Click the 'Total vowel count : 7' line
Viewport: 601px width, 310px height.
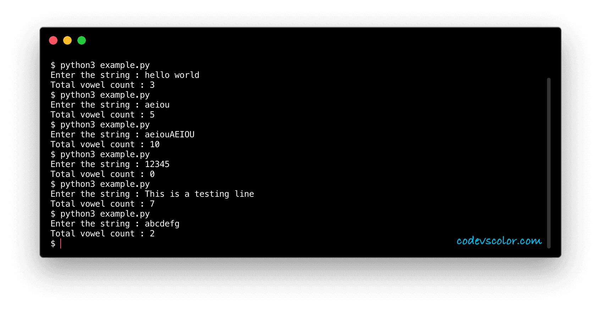click(x=103, y=204)
